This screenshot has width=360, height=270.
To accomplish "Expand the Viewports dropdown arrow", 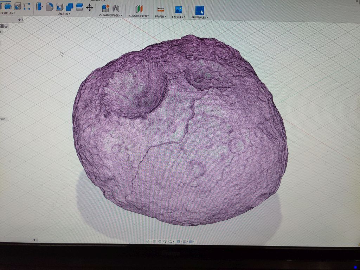I will click(x=194, y=242).
